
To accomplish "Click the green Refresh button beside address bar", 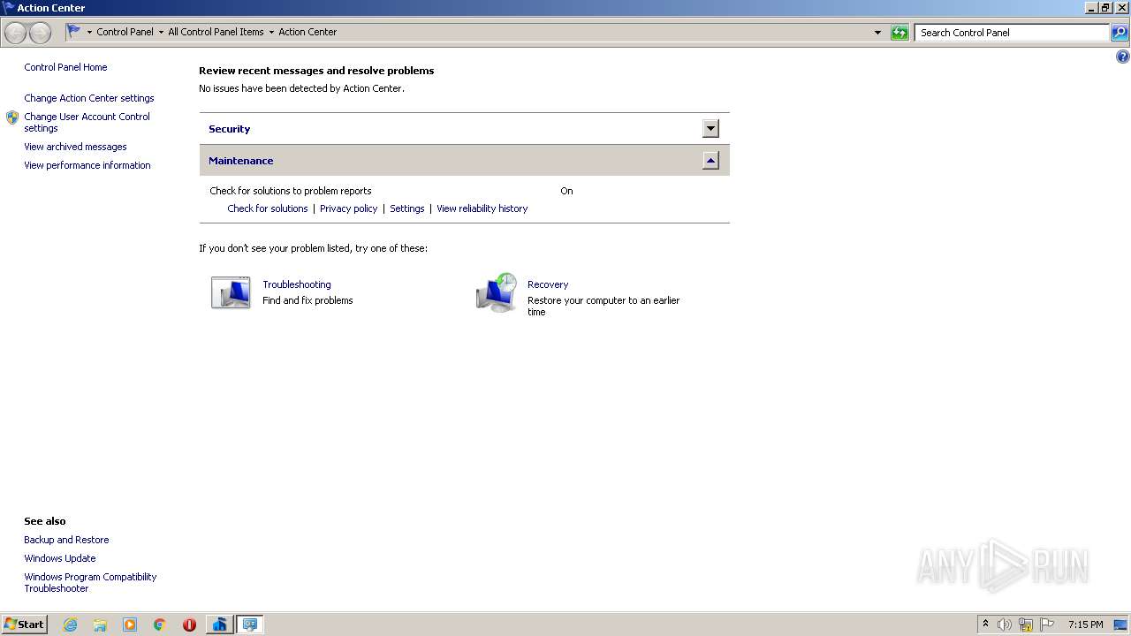I will point(899,33).
